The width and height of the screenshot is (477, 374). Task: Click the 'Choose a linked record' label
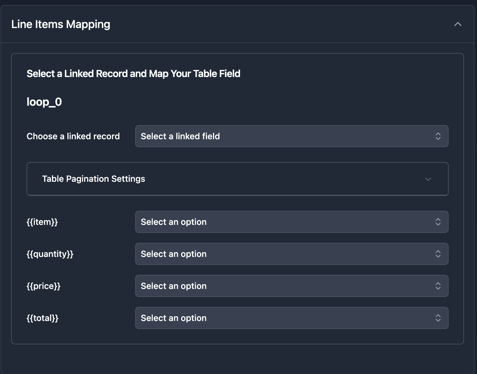coord(73,136)
